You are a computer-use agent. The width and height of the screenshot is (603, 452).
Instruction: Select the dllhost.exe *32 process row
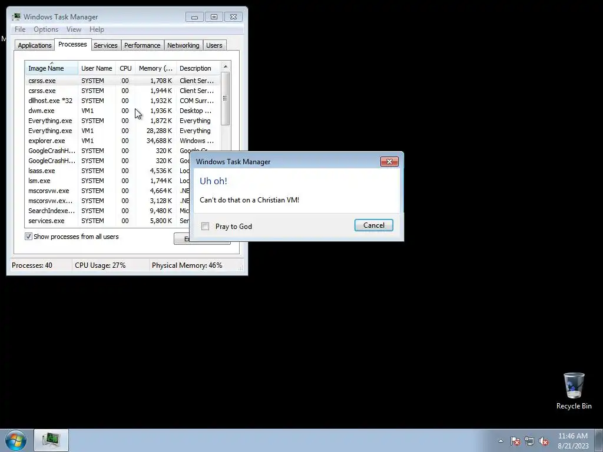[122, 101]
